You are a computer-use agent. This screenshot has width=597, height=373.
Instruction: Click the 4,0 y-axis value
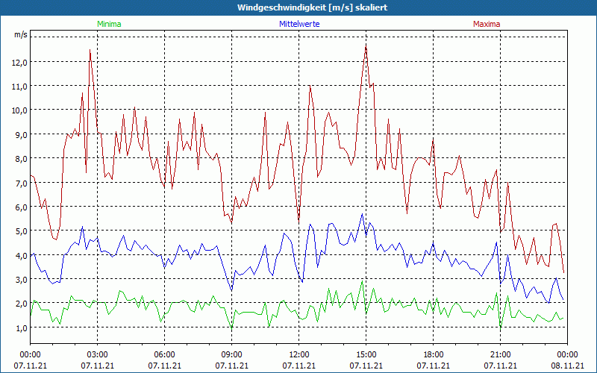coord(21,256)
